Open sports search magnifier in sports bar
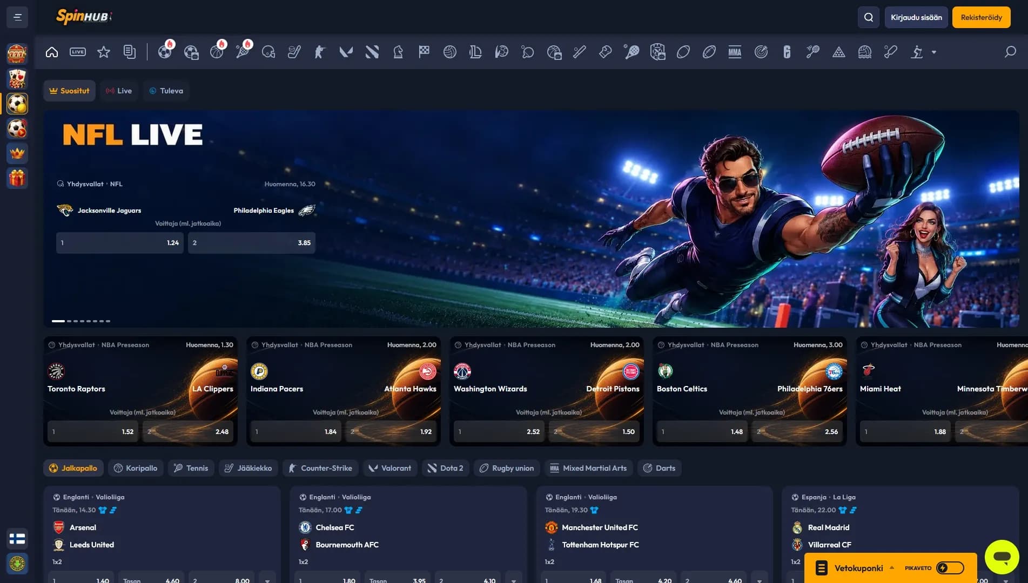The width and height of the screenshot is (1028, 583). coord(1010,52)
